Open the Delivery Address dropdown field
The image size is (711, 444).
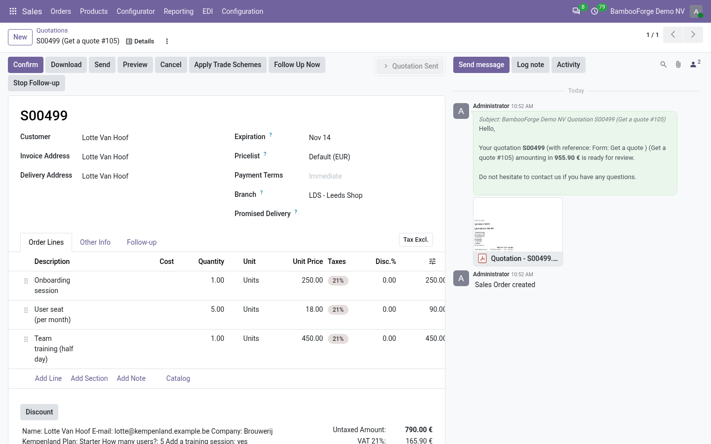151,176
